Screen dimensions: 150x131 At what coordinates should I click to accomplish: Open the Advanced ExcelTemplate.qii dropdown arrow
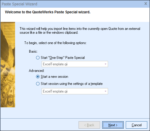point(105,91)
